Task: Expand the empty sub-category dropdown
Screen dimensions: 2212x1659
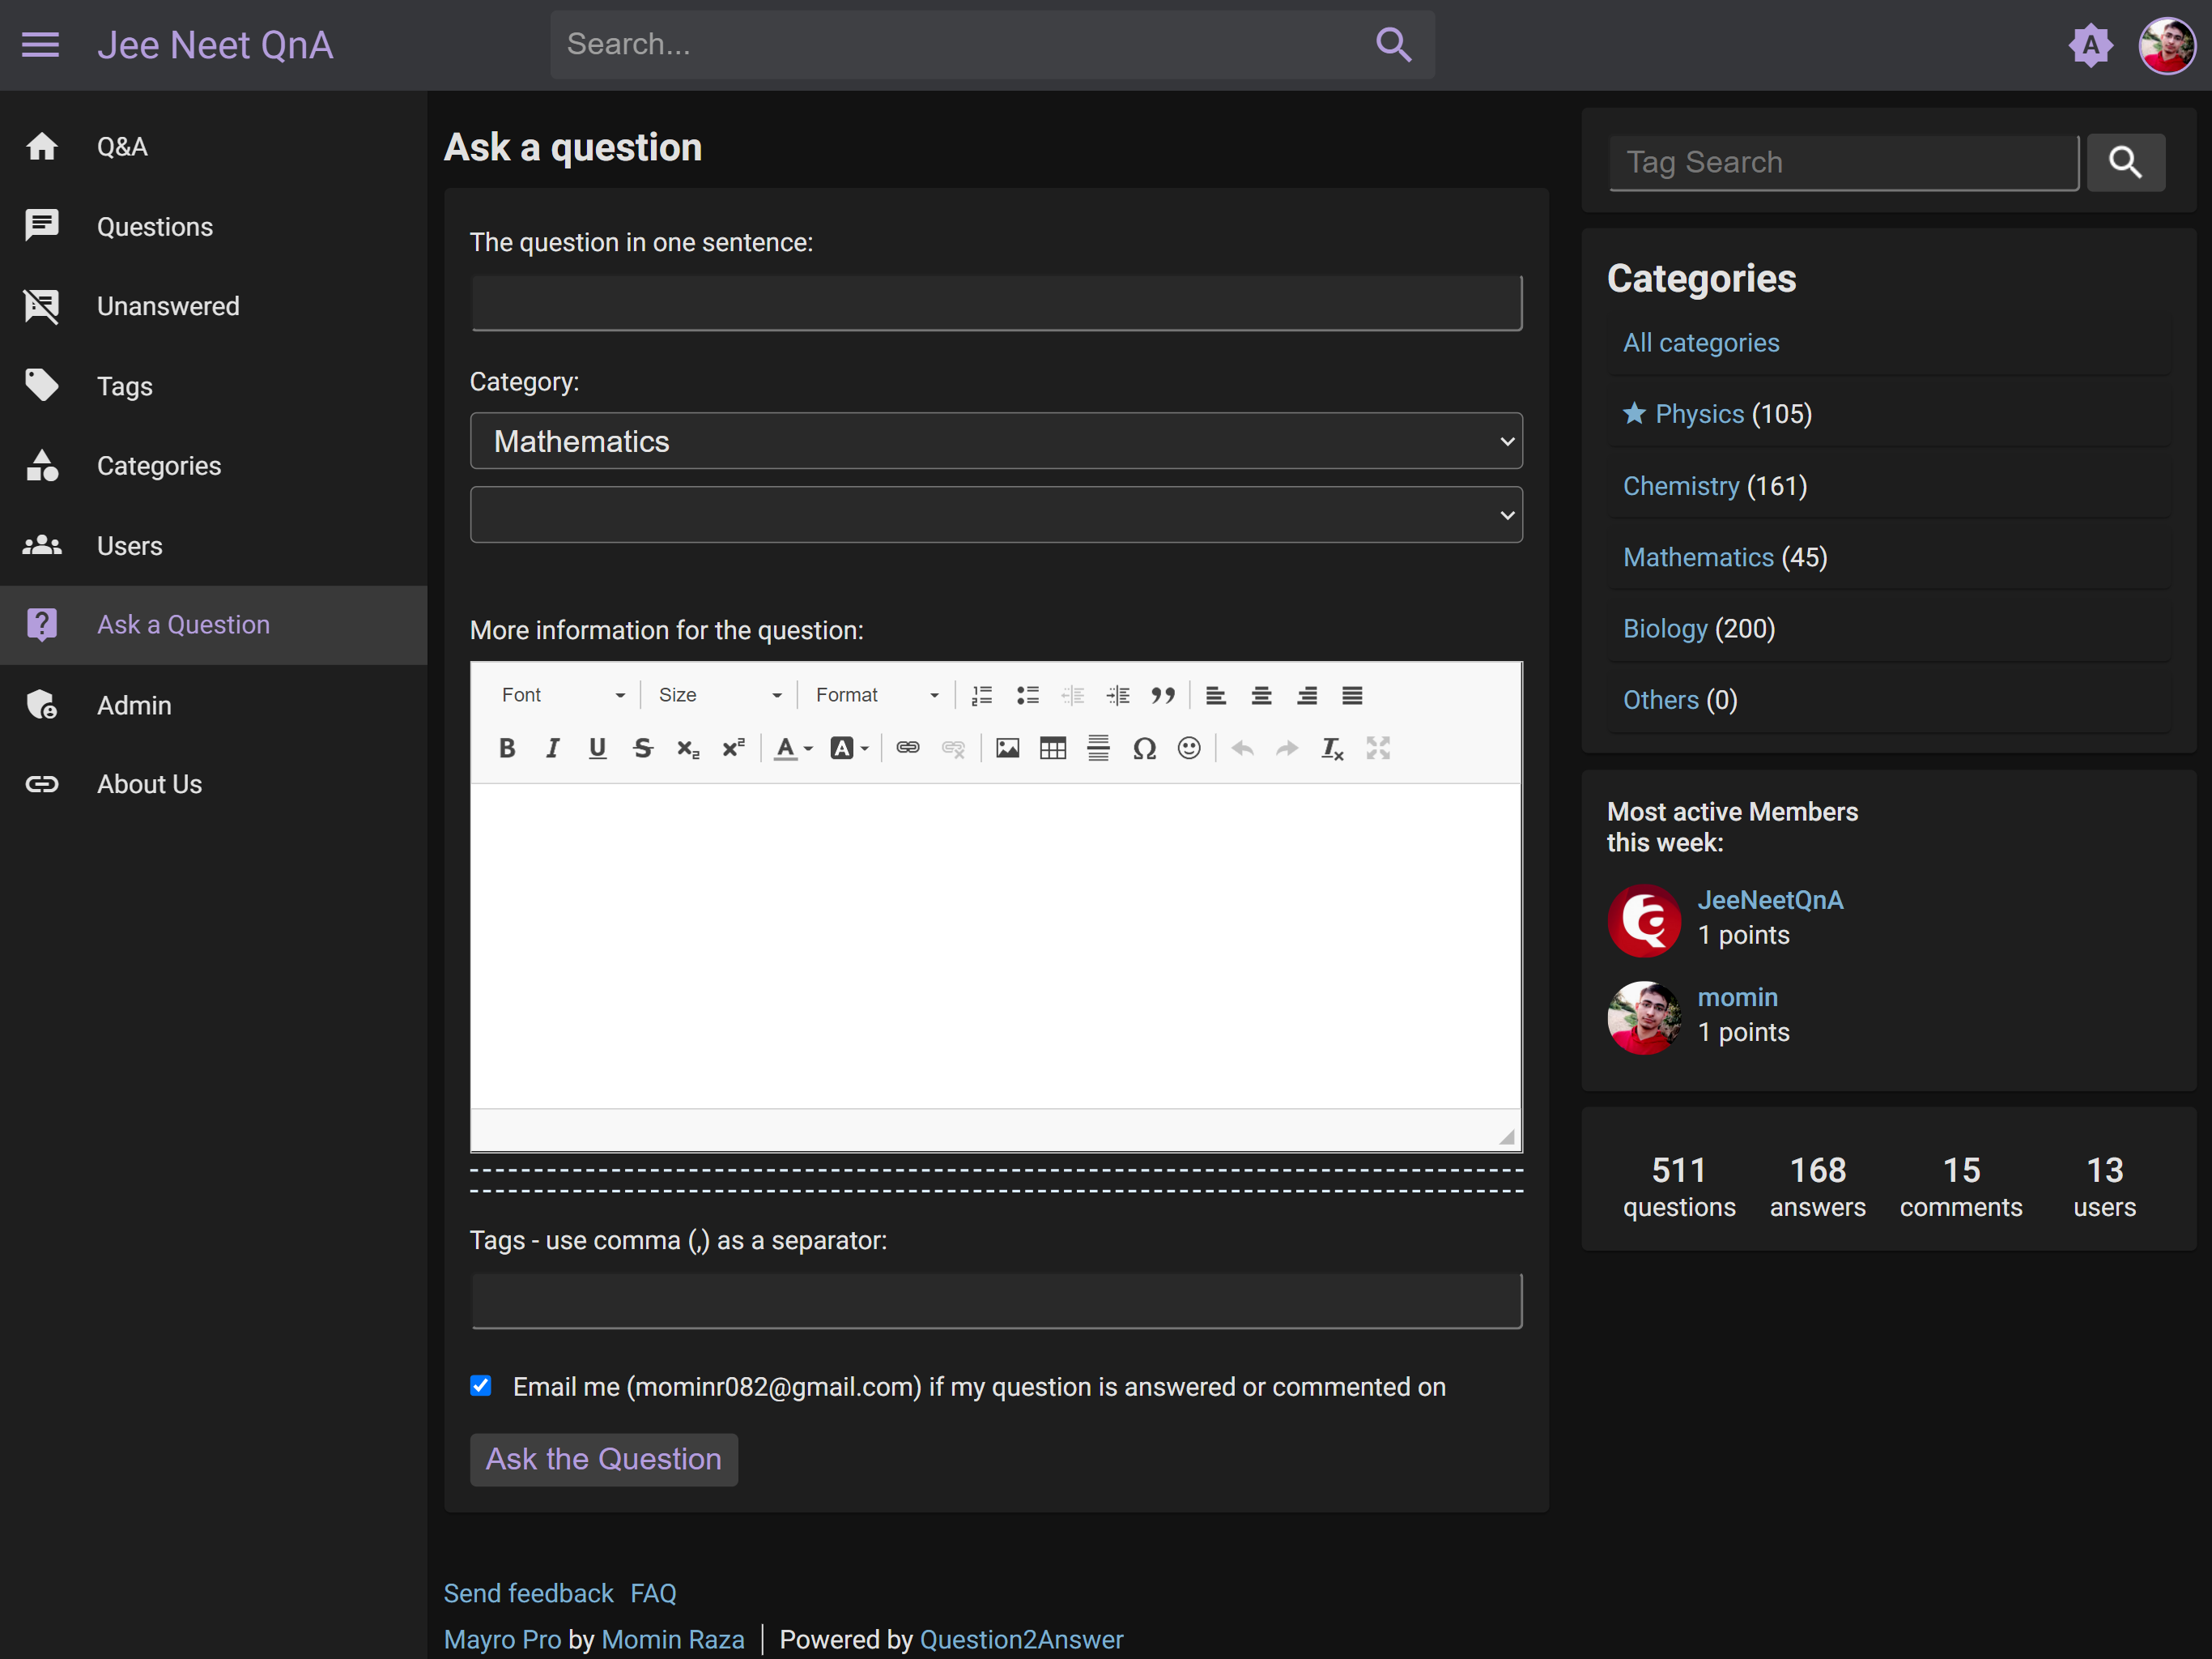Action: 996,515
